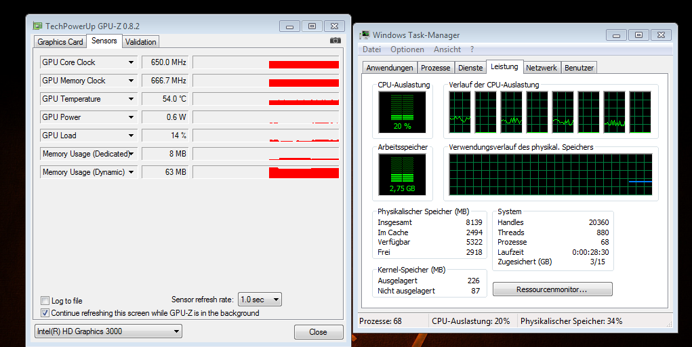This screenshot has width=692, height=347.
Task: Click the Prozesse: 68 status bar entry
Action: [380, 321]
